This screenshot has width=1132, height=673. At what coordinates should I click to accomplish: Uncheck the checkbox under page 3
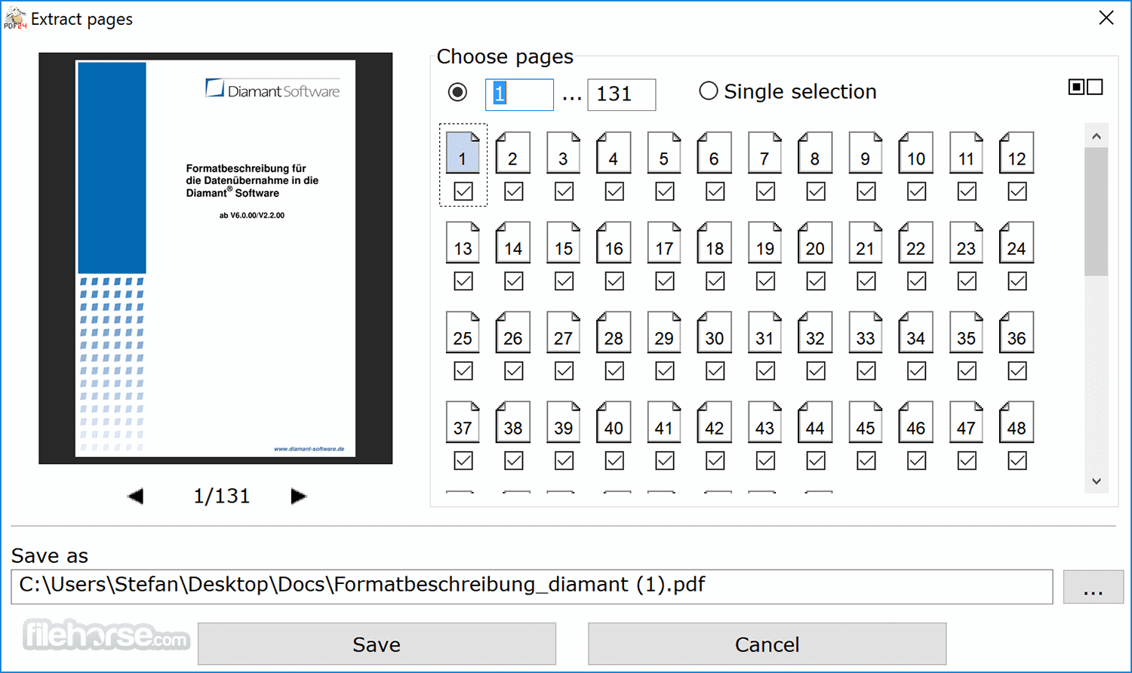pos(564,192)
